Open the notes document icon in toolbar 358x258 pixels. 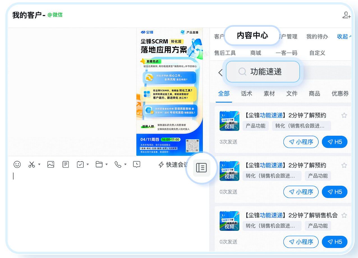click(x=66, y=165)
